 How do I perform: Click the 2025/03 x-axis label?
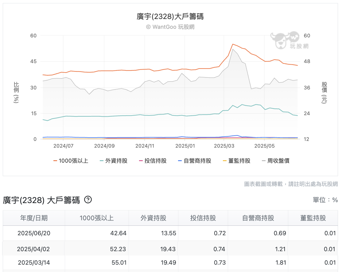[x=224, y=146]
